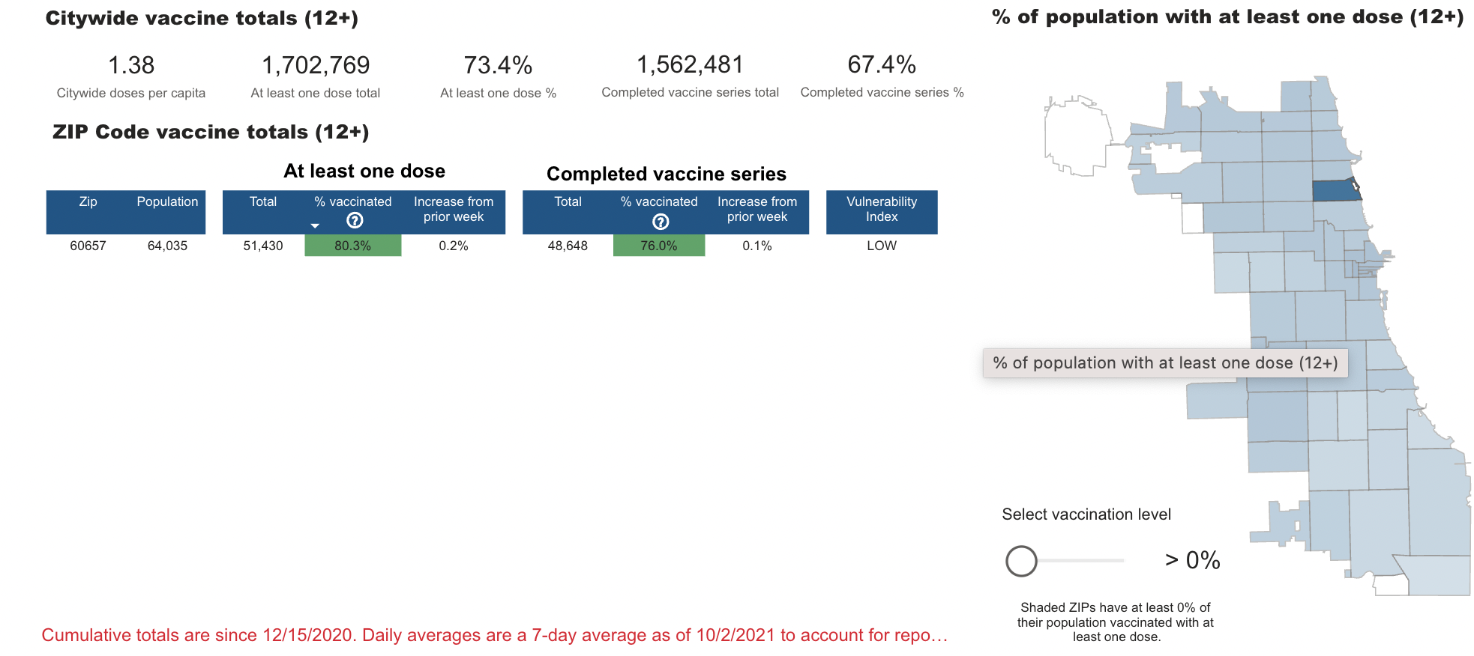1474x656 pixels.
Task: Select the dark blue highlighted ZIP area on map
Action: click(x=1333, y=192)
